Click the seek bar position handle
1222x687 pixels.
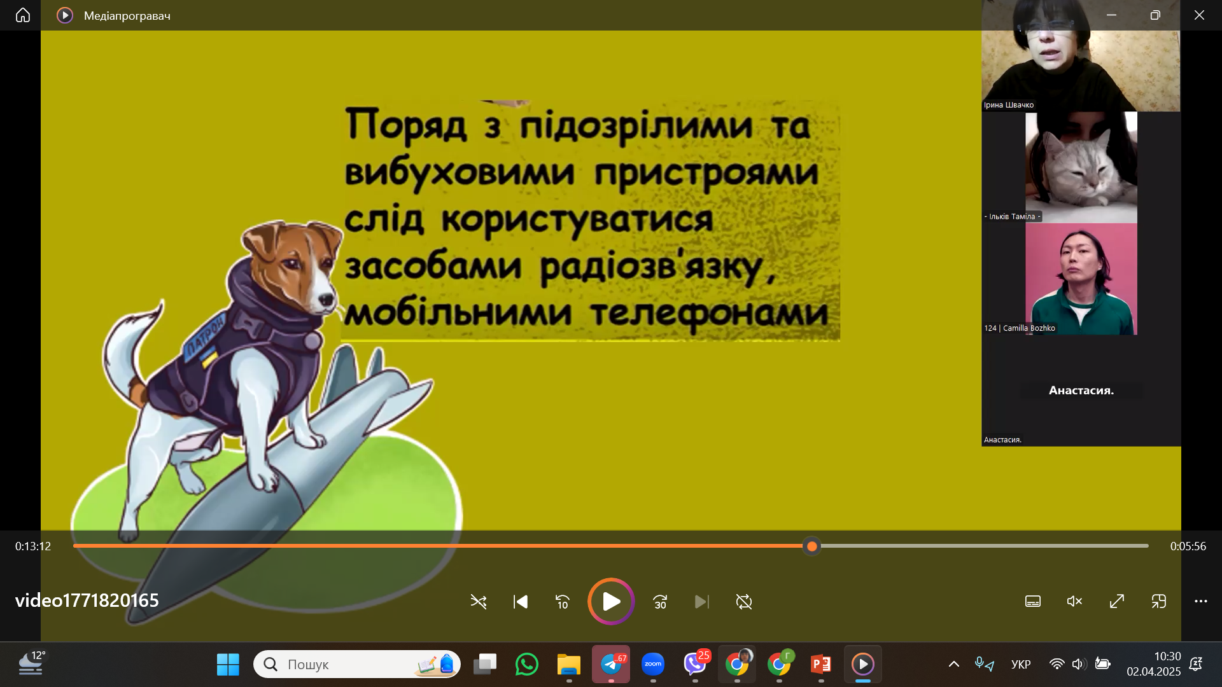coord(811,546)
